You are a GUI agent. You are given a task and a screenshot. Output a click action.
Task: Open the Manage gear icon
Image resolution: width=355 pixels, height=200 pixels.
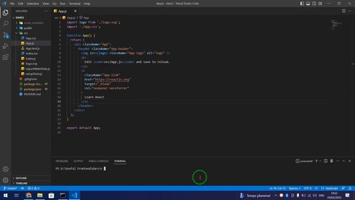click(x=6, y=180)
